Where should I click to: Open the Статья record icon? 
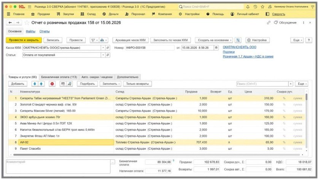point(108,55)
